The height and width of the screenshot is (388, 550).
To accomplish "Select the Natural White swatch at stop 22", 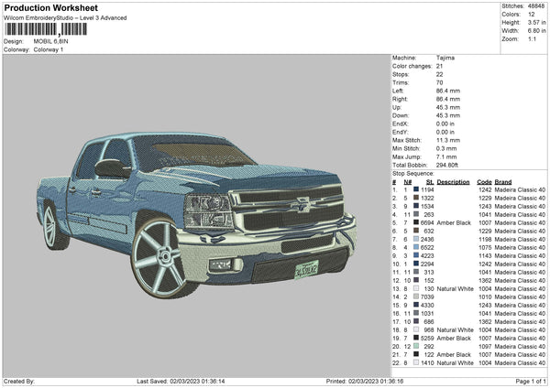I will pyautogui.click(x=414, y=362).
